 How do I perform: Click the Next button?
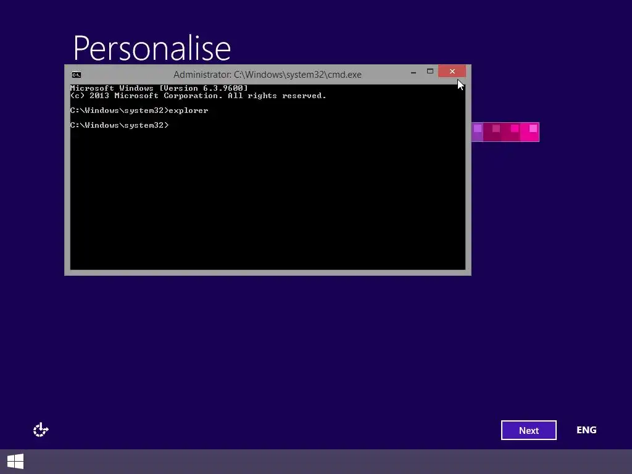click(x=528, y=430)
